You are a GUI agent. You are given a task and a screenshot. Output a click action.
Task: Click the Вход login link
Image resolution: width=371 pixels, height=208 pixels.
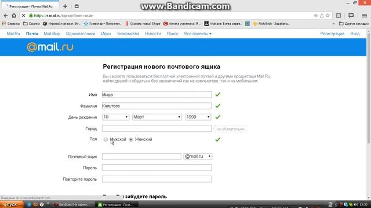(355, 34)
